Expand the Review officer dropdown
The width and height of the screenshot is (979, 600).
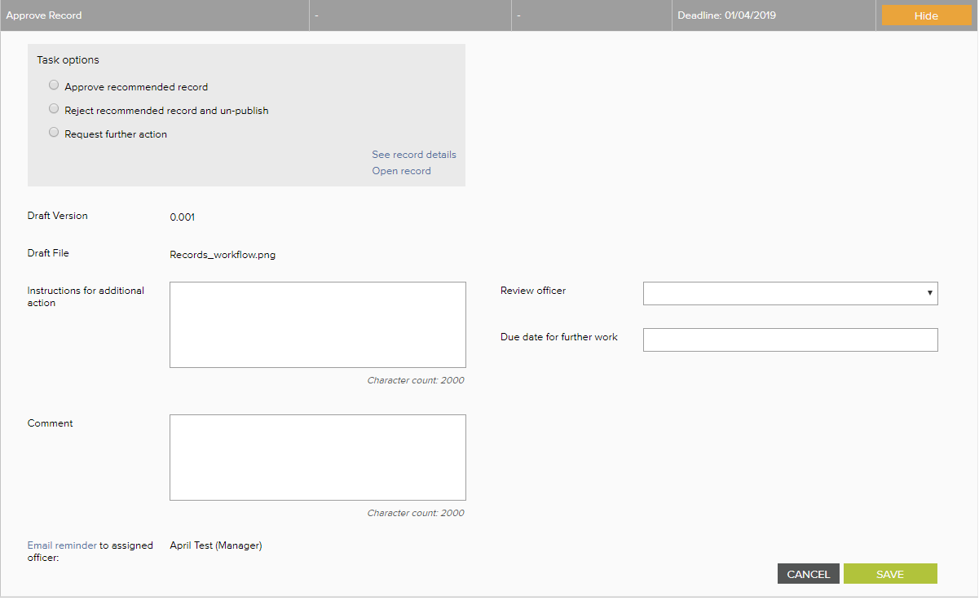(790, 293)
